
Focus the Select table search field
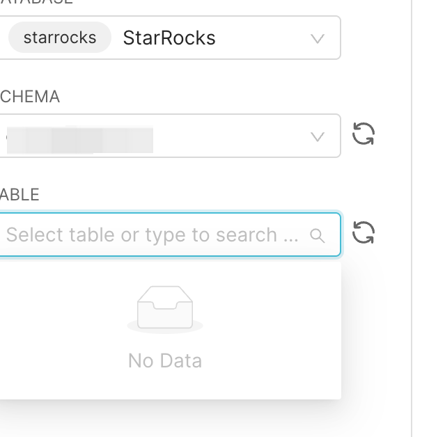[170, 235]
